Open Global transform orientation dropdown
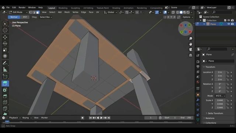This screenshot has width=236, height=133. point(111,12)
